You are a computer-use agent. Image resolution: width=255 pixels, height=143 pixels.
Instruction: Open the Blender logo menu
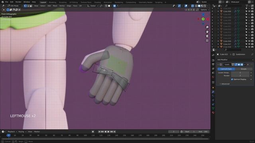pos(3,2)
